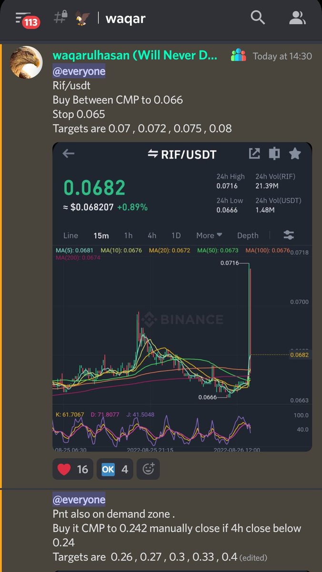Tap the search magnifier icon

pyautogui.click(x=258, y=18)
